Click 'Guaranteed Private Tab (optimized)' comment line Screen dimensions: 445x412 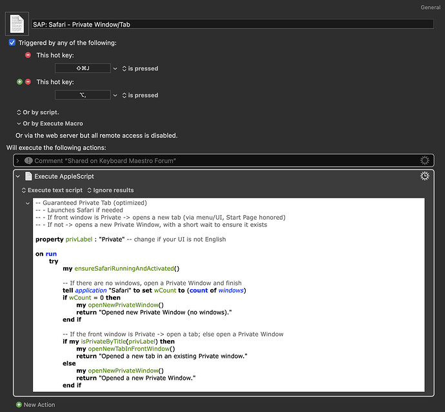91,203
